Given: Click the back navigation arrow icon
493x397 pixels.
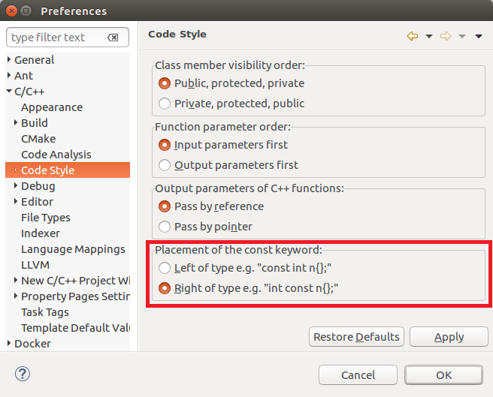Looking at the screenshot, I should pos(412,36).
